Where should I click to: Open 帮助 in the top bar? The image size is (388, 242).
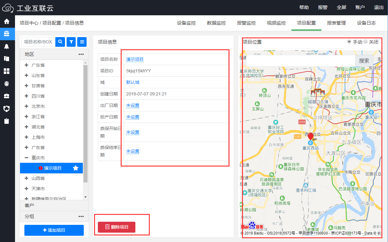tap(304, 7)
